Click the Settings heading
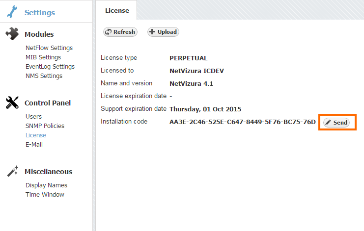 click(40, 13)
